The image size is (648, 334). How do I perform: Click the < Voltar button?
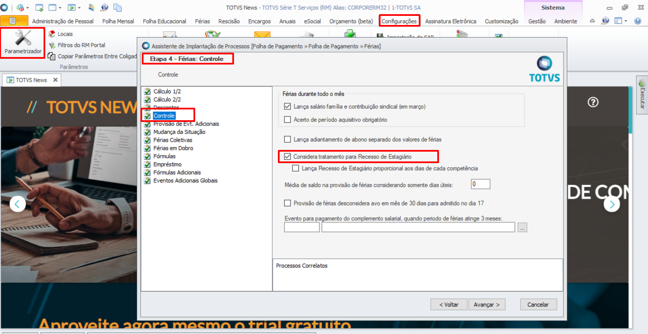(449, 305)
